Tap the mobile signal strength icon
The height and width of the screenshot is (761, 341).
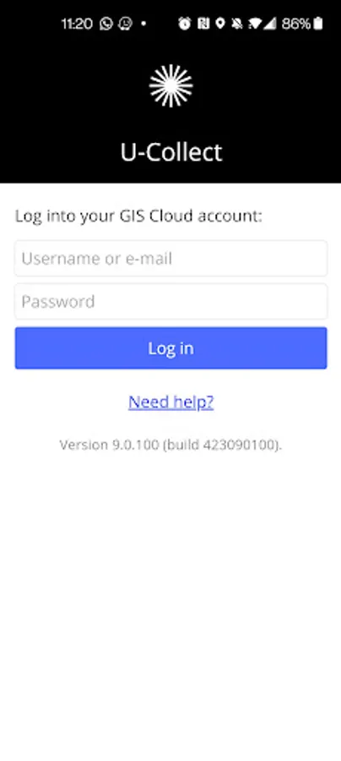(270, 24)
